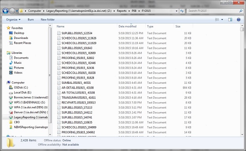Click Reports in the address breadcrumb
246x151 pixels.
[122, 11]
